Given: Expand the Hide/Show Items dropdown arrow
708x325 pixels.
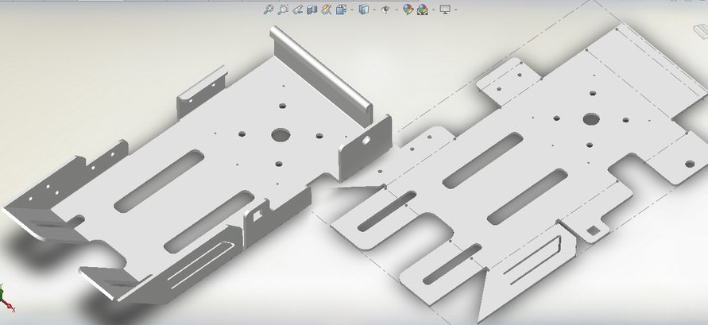Looking at the screenshot, I should click(397, 10).
